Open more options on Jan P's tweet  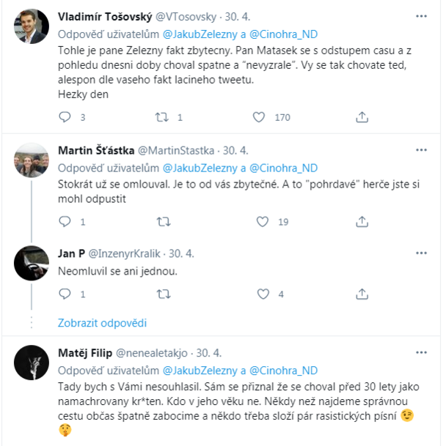point(420,254)
